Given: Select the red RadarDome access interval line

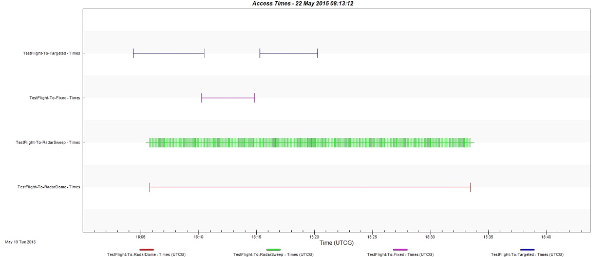Looking at the screenshot, I should click(310, 187).
